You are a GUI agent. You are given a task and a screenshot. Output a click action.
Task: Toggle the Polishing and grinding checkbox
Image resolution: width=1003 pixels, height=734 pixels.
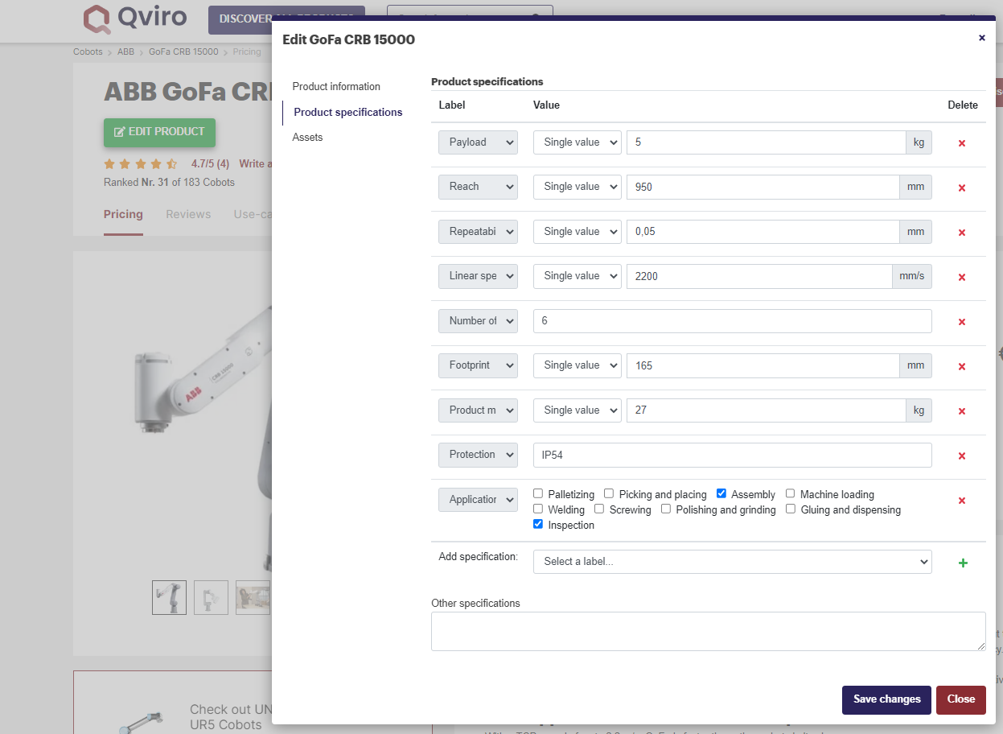click(666, 509)
